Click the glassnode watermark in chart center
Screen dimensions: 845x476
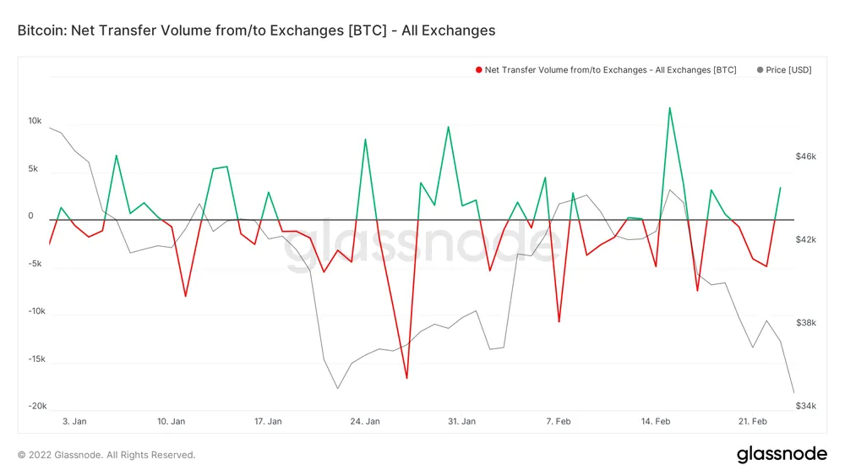point(422,245)
